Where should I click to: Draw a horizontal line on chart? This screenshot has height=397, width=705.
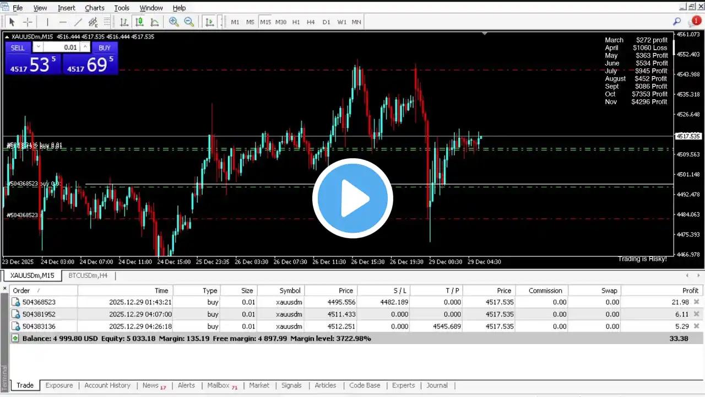63,22
